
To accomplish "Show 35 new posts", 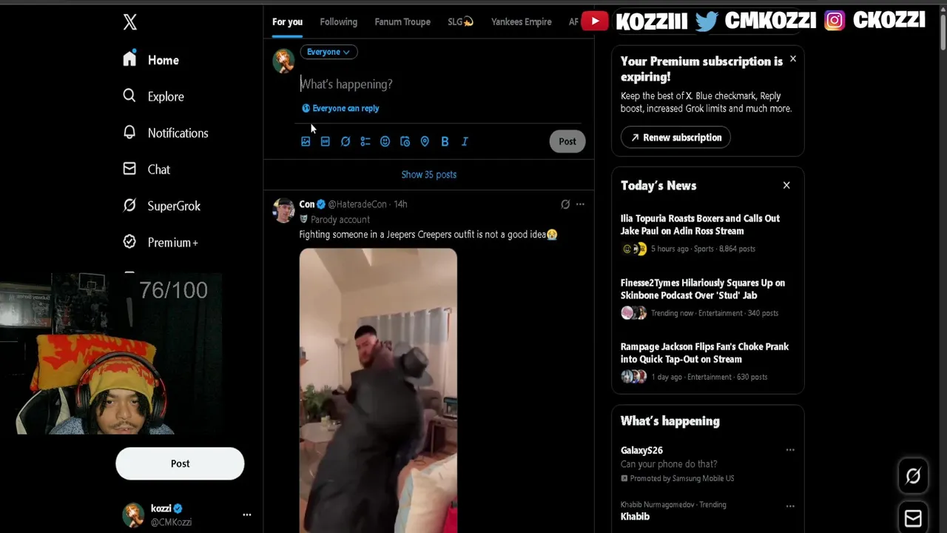I will 429,175.
